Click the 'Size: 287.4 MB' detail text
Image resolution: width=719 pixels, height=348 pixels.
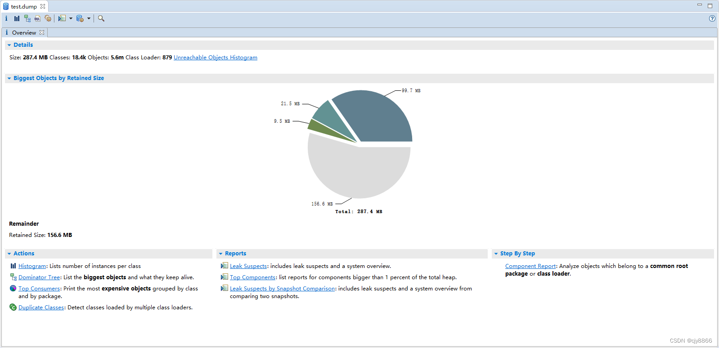(28, 58)
